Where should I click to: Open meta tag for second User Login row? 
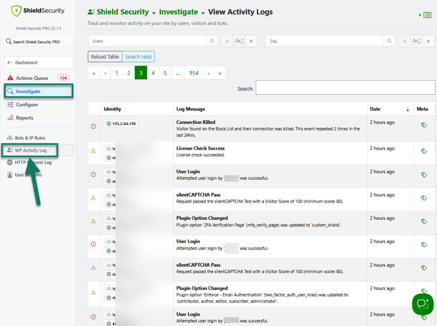pyautogui.click(x=424, y=244)
